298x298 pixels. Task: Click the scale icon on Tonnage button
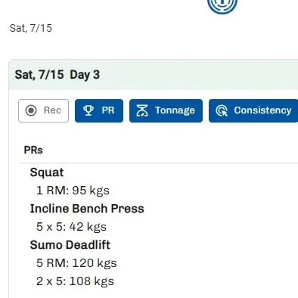[x=142, y=110]
